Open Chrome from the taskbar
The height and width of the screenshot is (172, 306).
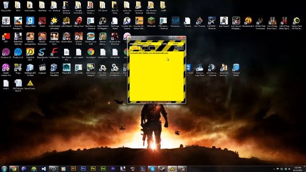click(14, 169)
